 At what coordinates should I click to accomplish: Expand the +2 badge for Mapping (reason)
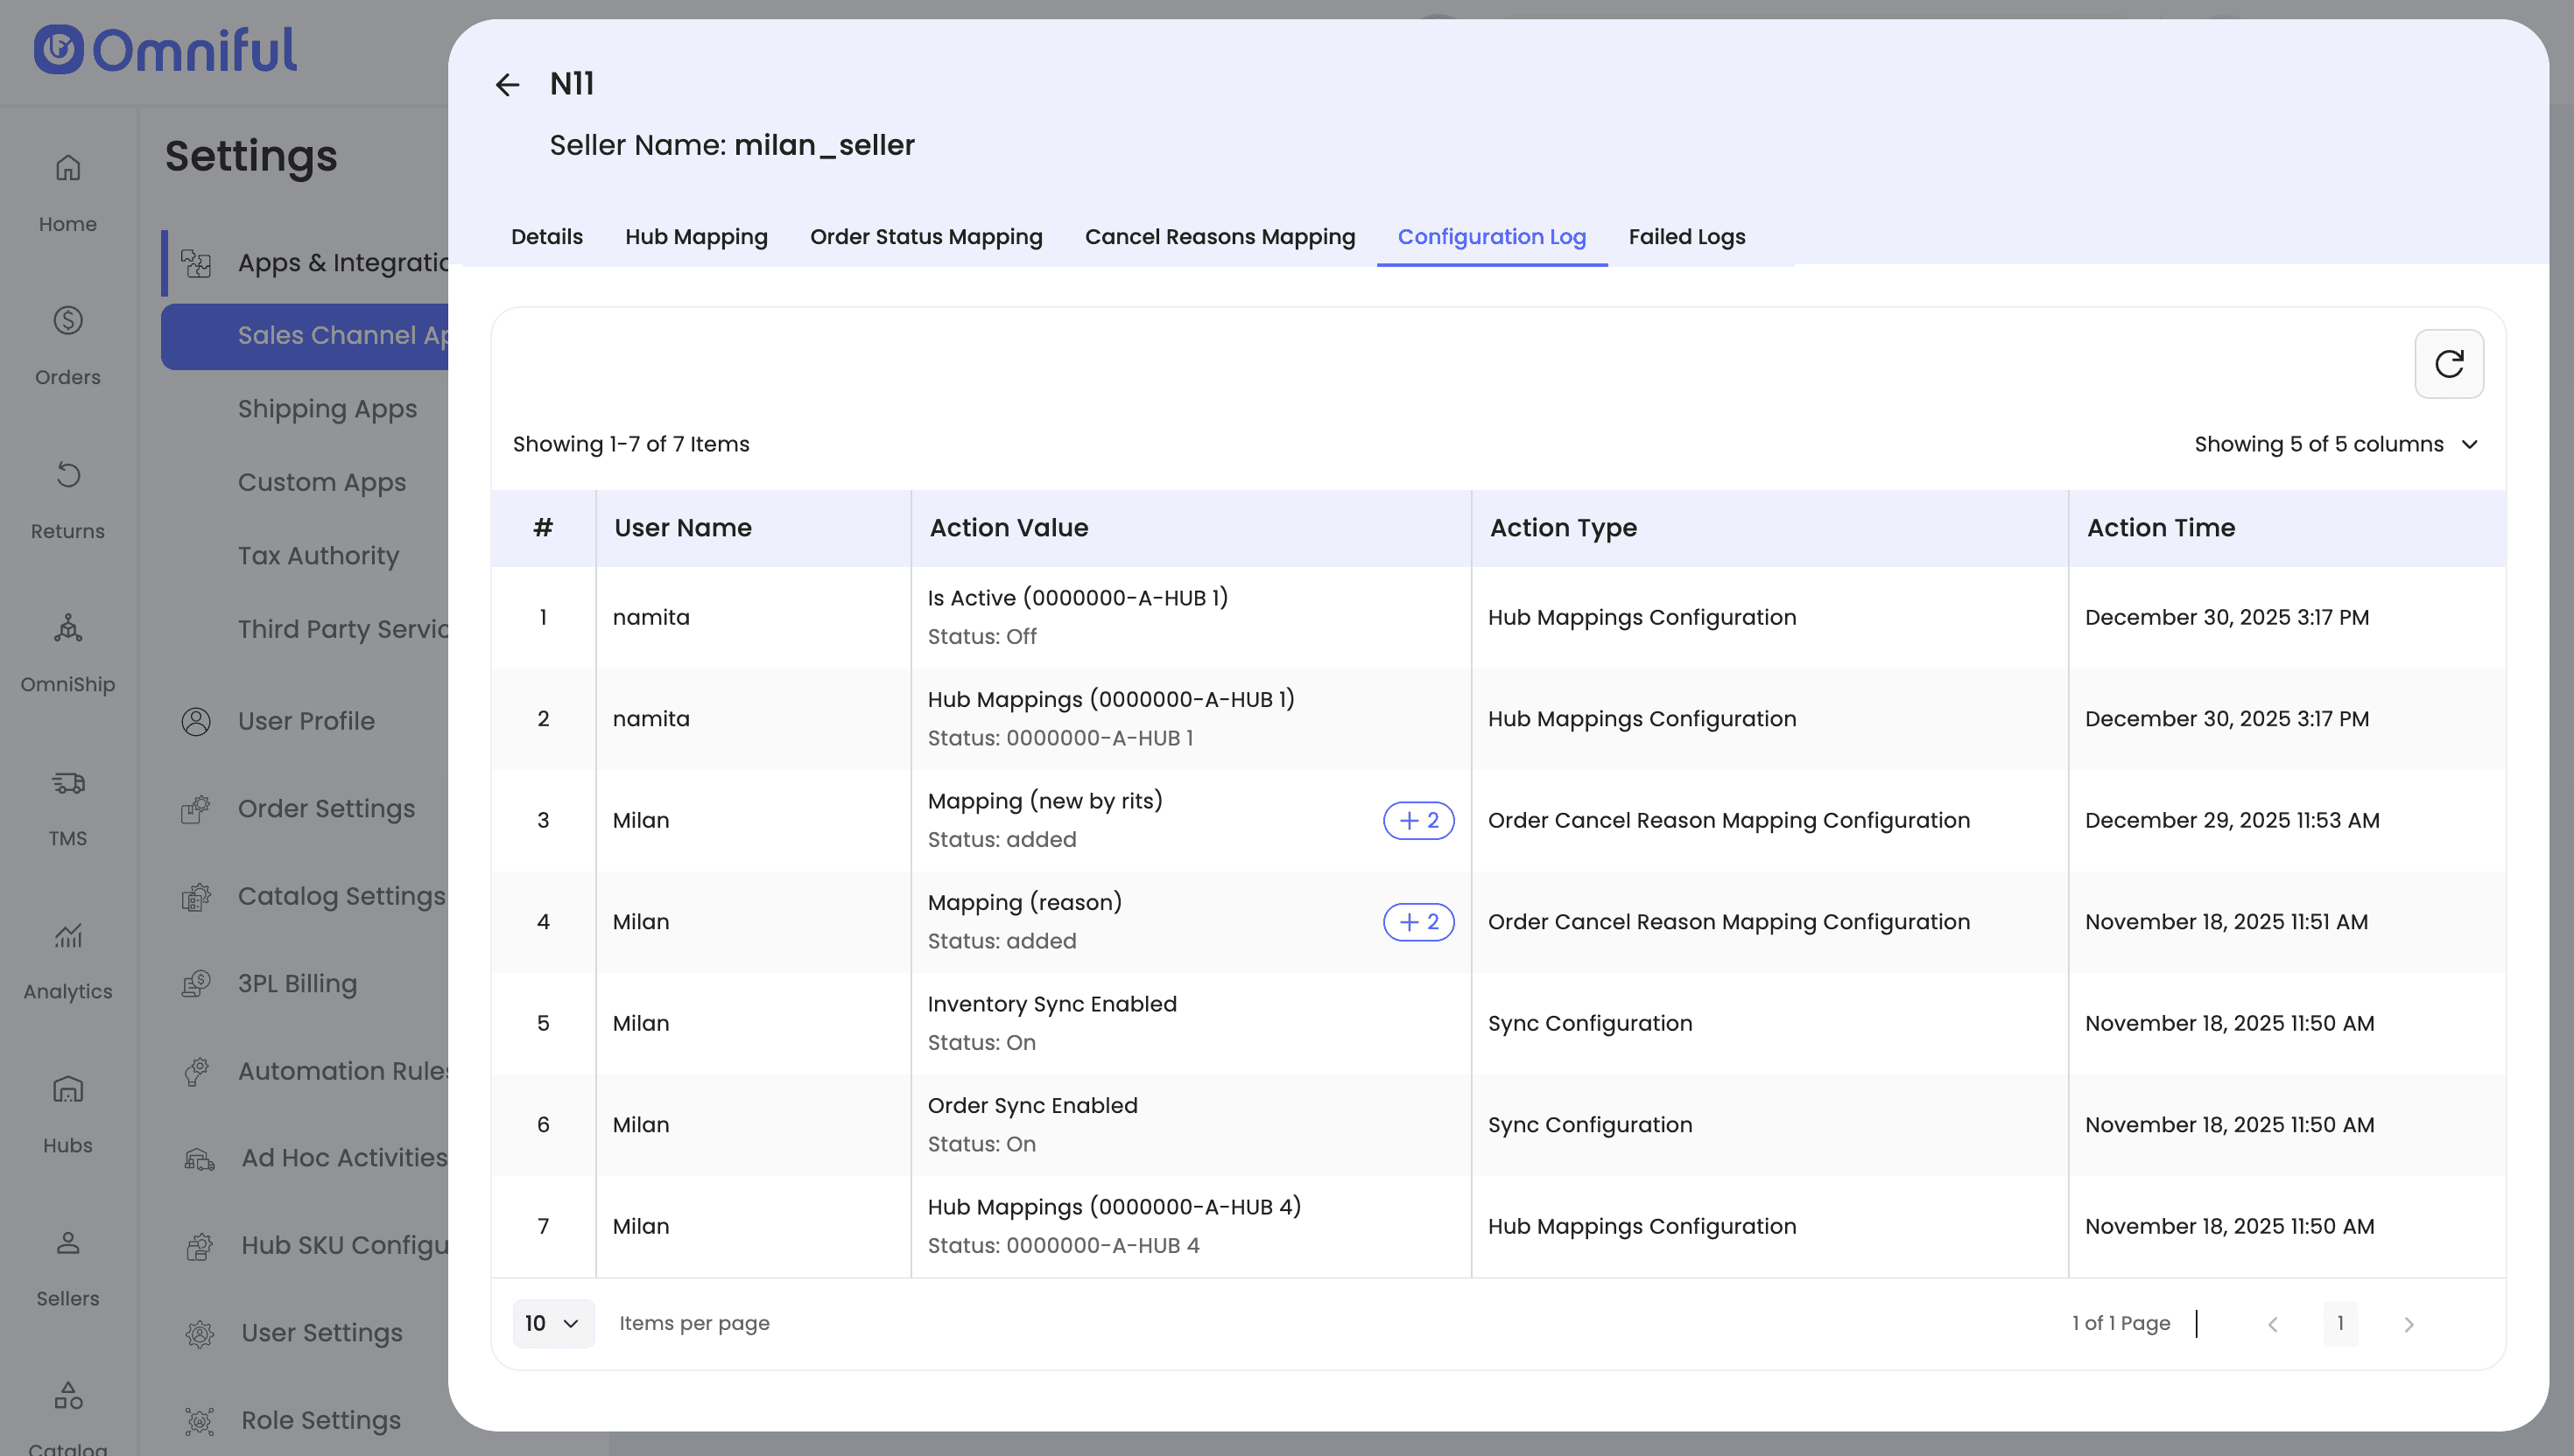pyautogui.click(x=1417, y=922)
